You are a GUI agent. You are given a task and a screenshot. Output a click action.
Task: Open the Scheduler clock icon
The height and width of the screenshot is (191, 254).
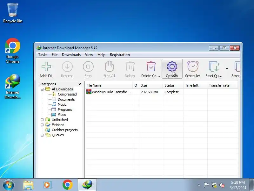[x=193, y=66]
